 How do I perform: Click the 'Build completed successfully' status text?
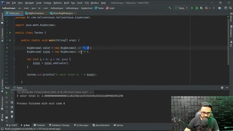(33, 129)
